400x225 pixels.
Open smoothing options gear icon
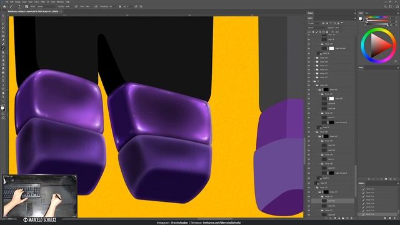click(x=120, y=6)
